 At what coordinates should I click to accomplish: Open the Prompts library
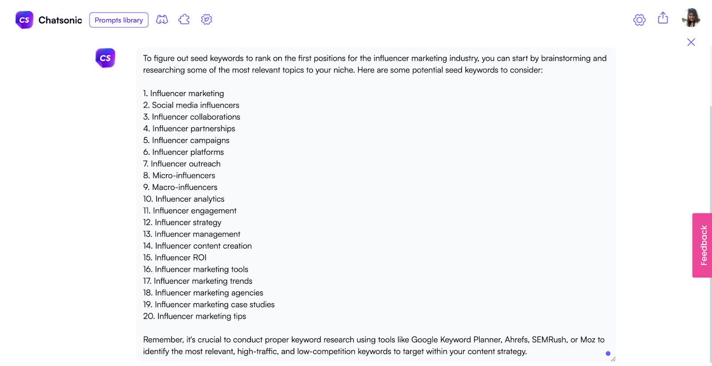[119, 20]
